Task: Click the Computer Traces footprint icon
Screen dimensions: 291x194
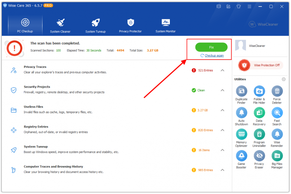Action: [x=13, y=170]
